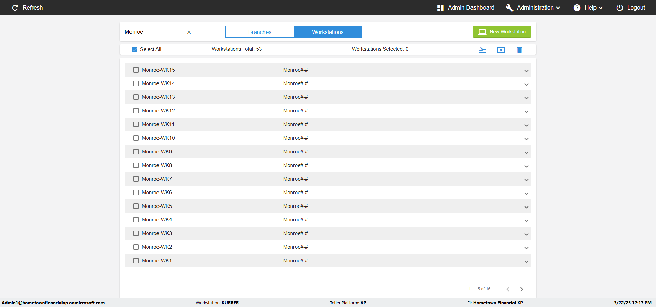Go to next page of results
The height and width of the screenshot is (307, 656).
[522, 289]
